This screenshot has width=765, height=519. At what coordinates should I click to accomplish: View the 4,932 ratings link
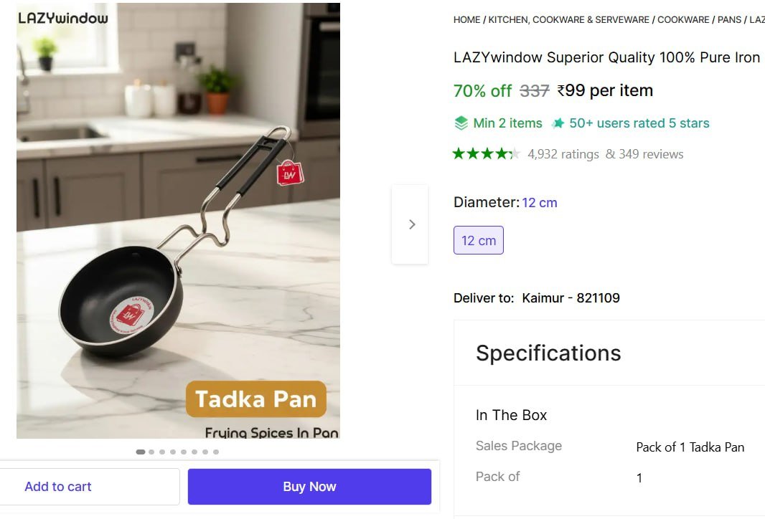coord(563,154)
